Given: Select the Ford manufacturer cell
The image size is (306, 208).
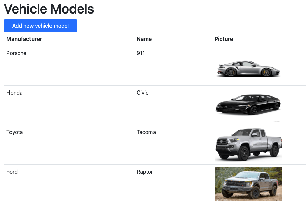Looking at the screenshot, I should [x=12, y=172].
